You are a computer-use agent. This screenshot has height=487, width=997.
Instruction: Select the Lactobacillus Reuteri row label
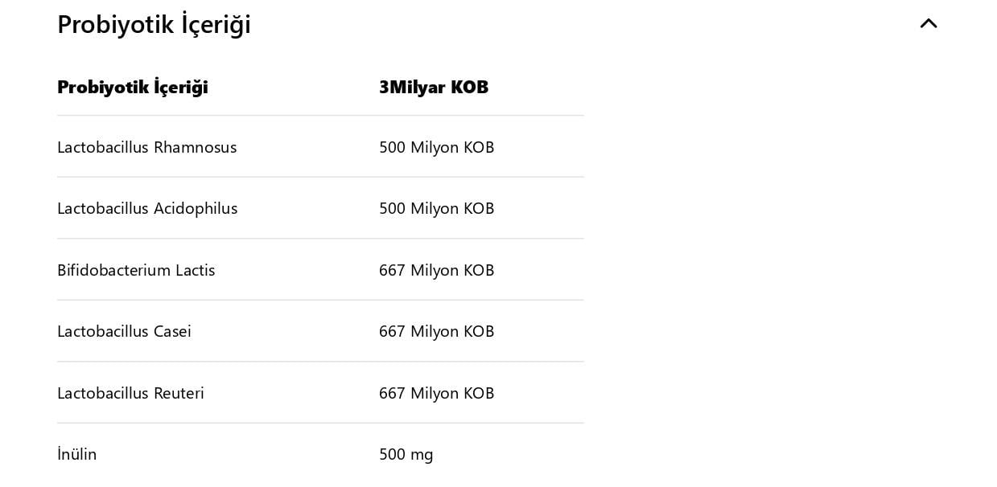130,393
